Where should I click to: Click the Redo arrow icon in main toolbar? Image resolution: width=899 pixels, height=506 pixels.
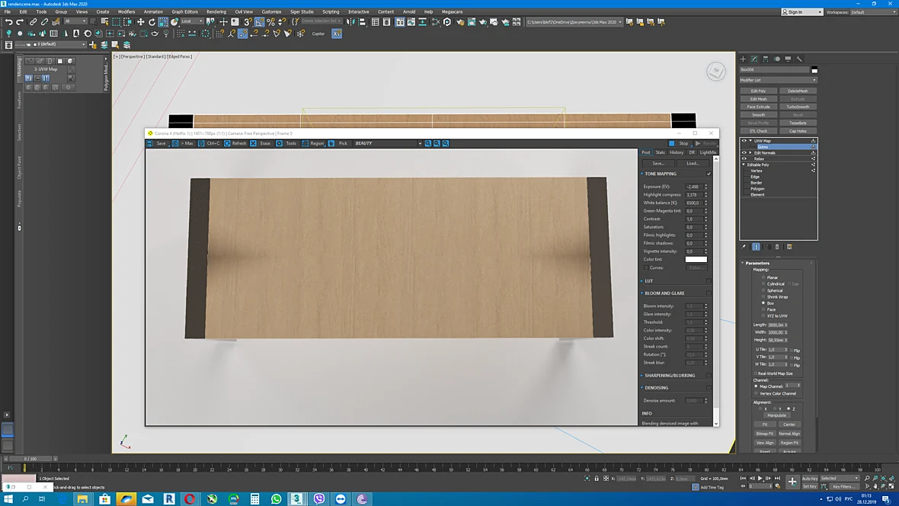20,22
